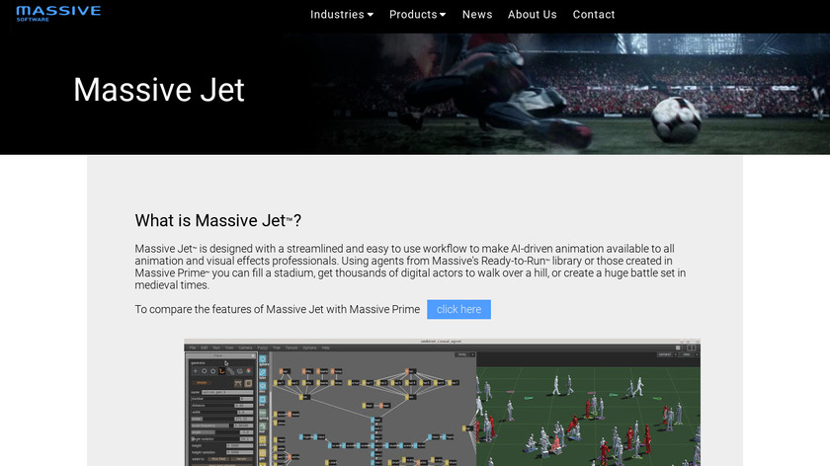The image size is (830, 466).
Task: Click the "What is Massive Jet?" heading
Action: (x=218, y=220)
